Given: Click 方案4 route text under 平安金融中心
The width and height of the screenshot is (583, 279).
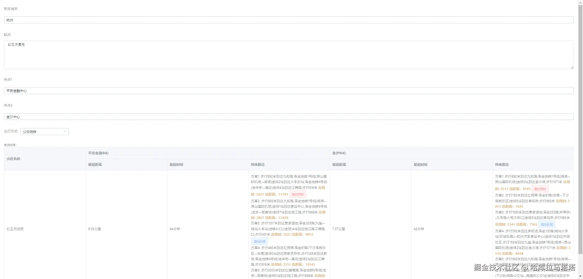Looking at the screenshot, I should point(289,256).
